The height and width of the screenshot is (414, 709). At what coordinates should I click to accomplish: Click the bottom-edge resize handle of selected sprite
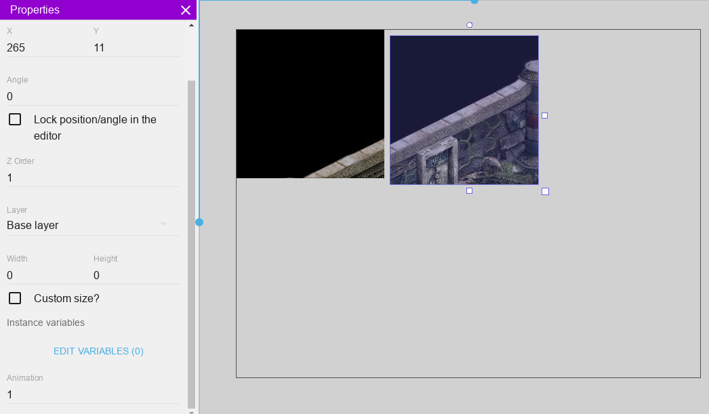pos(469,191)
